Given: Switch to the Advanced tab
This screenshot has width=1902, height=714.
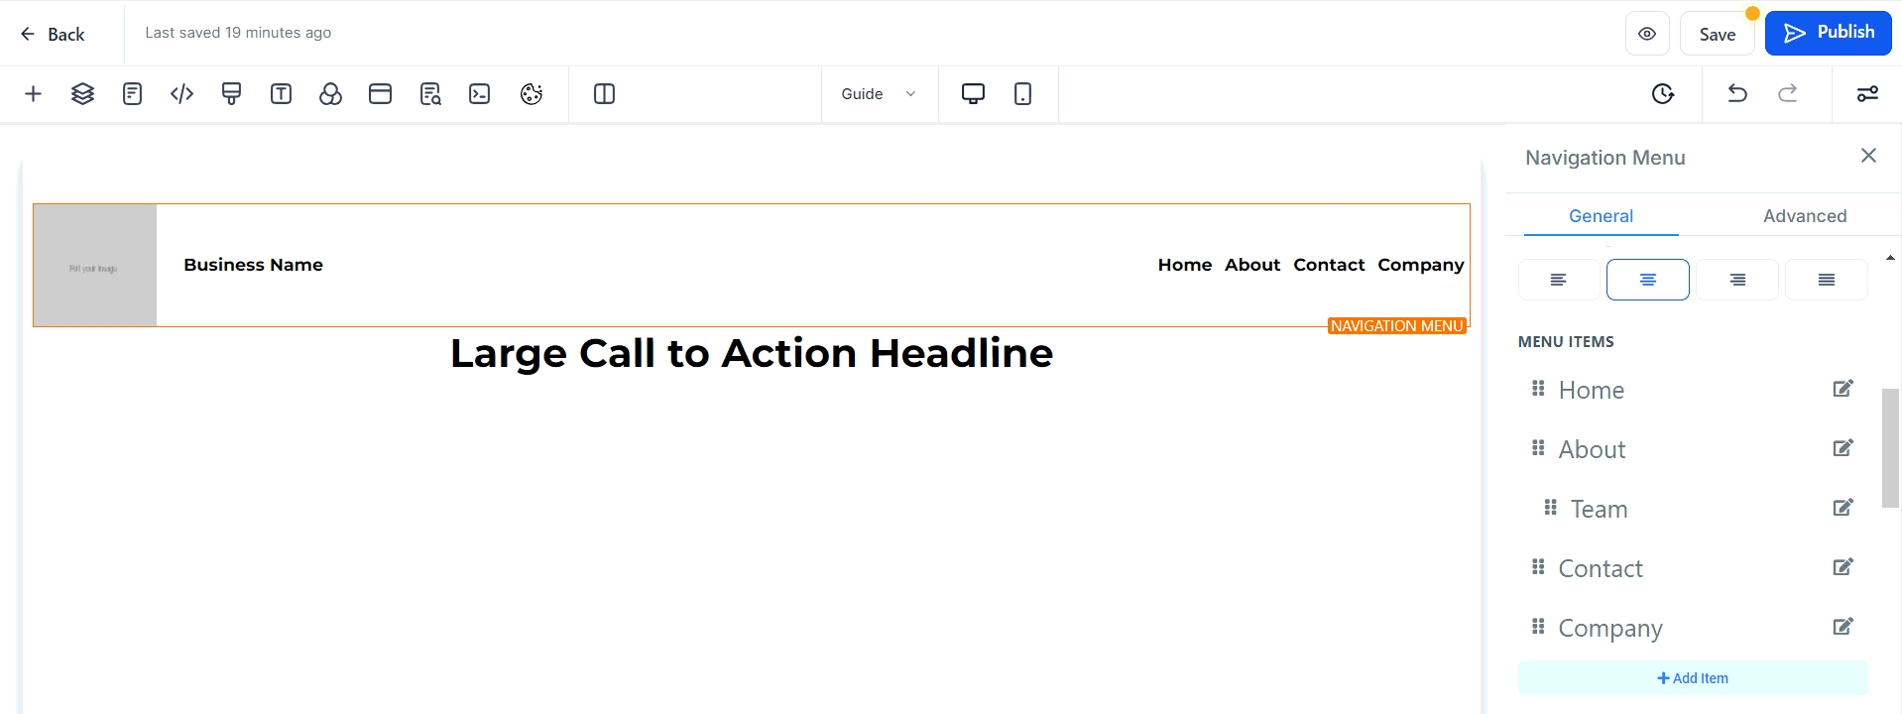Looking at the screenshot, I should click(x=1804, y=216).
